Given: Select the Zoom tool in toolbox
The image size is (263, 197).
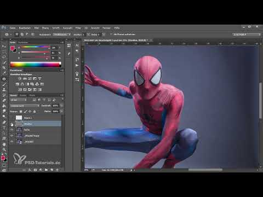Looking at the screenshot, I should pos(4,150).
